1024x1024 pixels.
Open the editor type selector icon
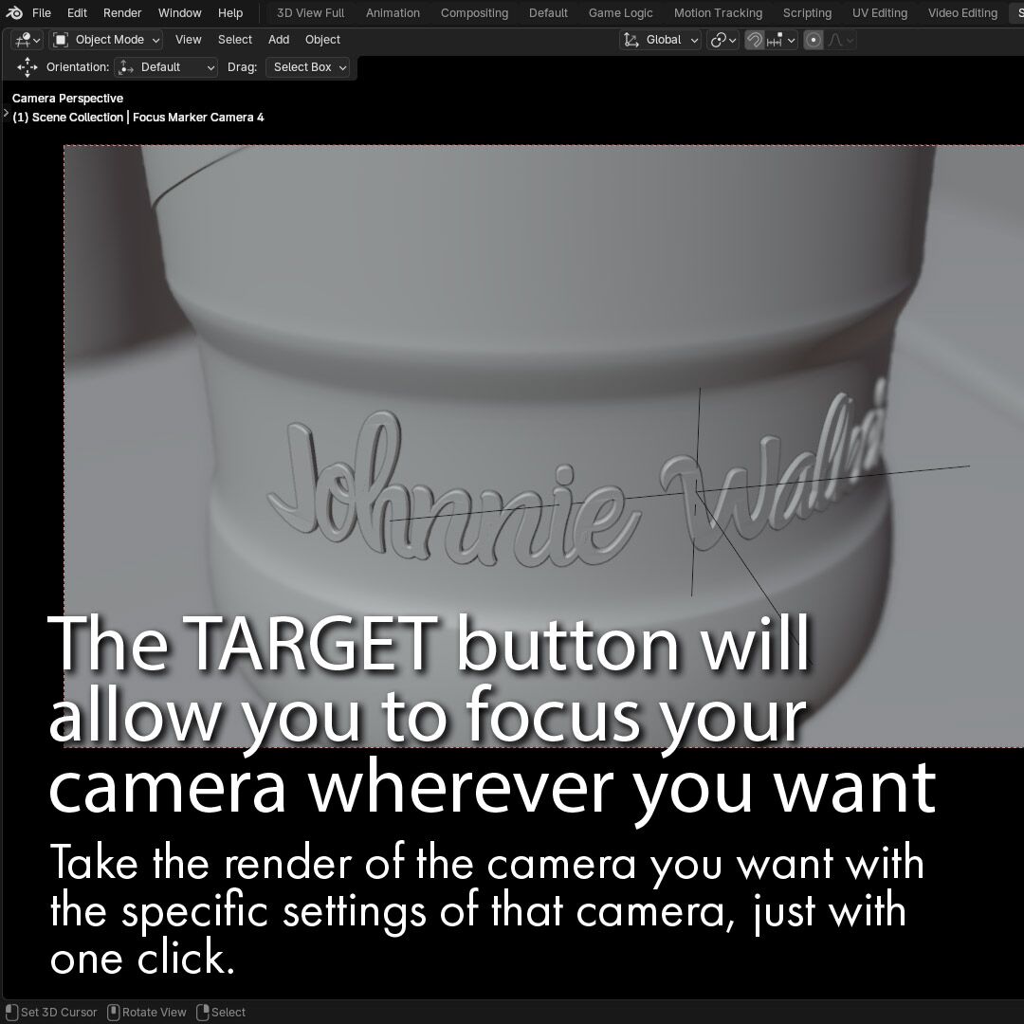coord(26,40)
